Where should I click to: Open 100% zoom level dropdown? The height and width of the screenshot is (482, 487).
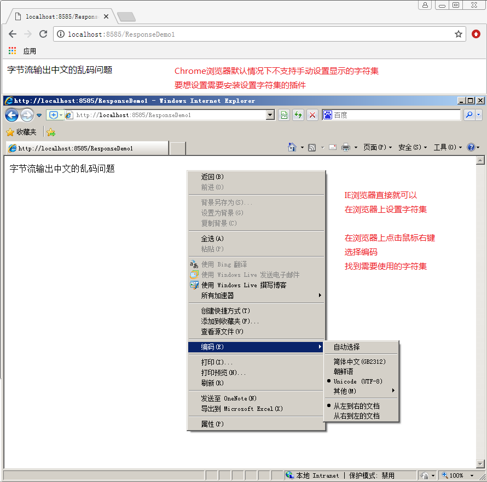(x=472, y=475)
